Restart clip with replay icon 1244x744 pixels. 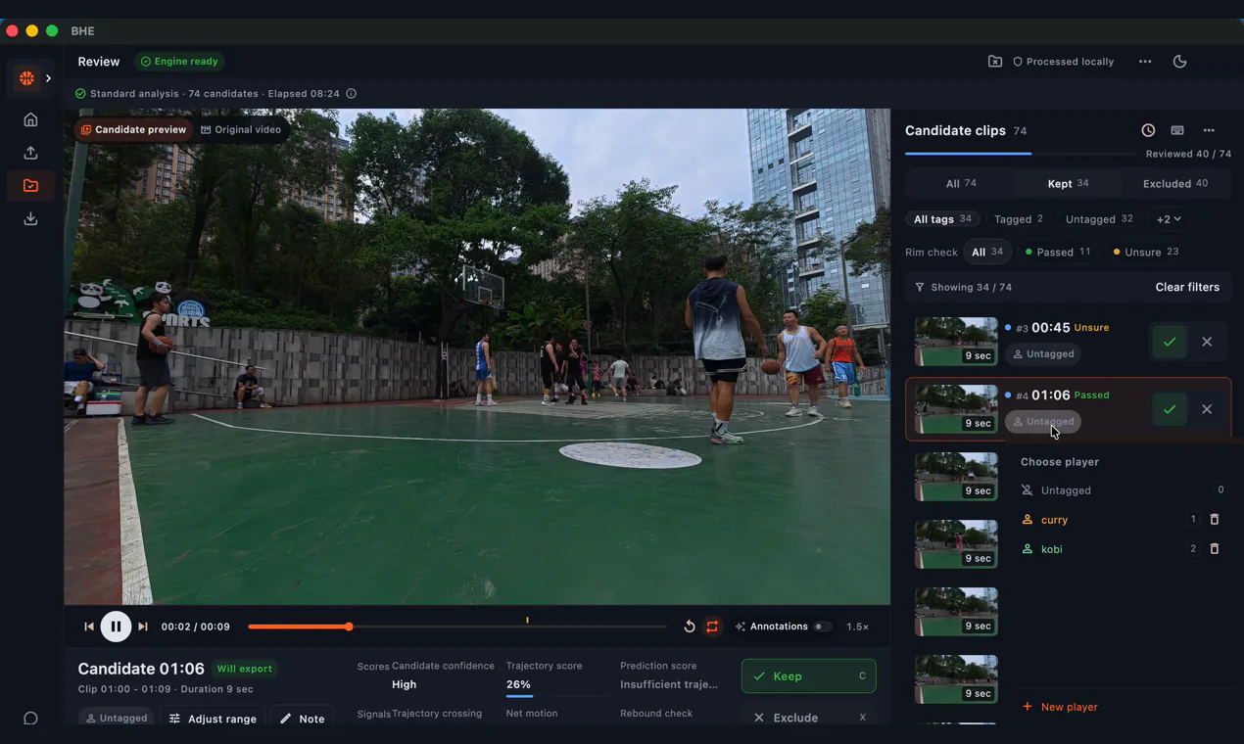689,627
